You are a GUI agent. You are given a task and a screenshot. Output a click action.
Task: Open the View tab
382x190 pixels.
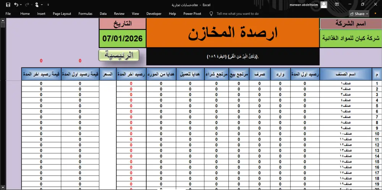(136, 14)
